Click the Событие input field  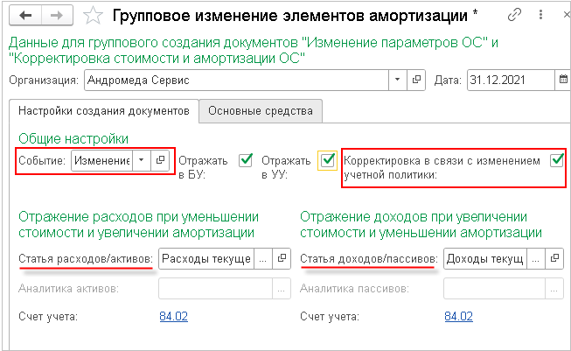pos(102,160)
